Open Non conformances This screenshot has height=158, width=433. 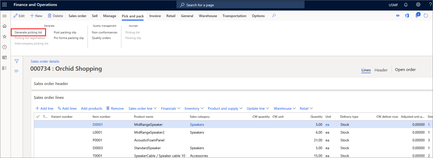click(105, 33)
